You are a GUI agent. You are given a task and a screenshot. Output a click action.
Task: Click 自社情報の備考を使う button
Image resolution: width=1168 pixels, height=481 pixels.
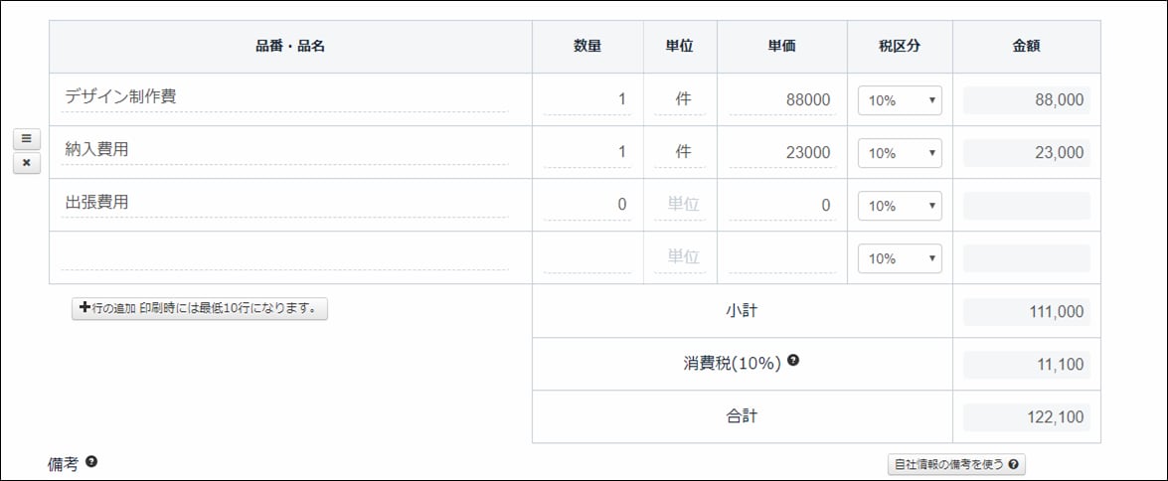coord(956,464)
